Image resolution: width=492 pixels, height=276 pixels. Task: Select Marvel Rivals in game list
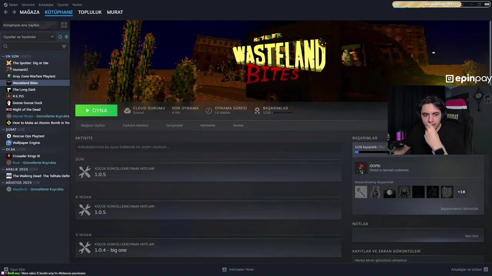pos(38,116)
